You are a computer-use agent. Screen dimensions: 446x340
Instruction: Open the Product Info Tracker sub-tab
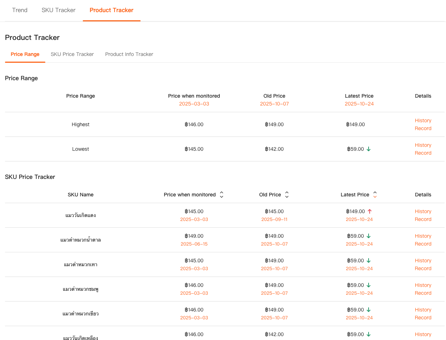point(129,54)
